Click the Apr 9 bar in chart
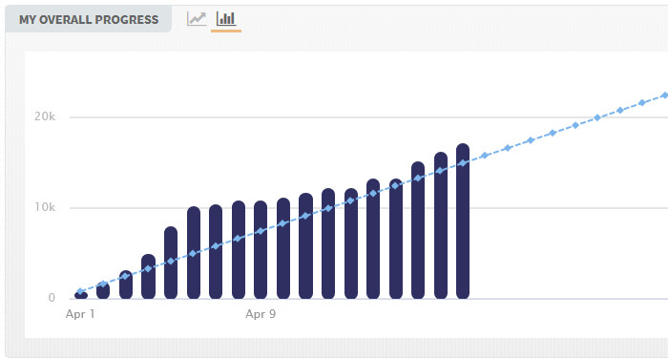This screenshot has width=668, height=358. pos(261,249)
